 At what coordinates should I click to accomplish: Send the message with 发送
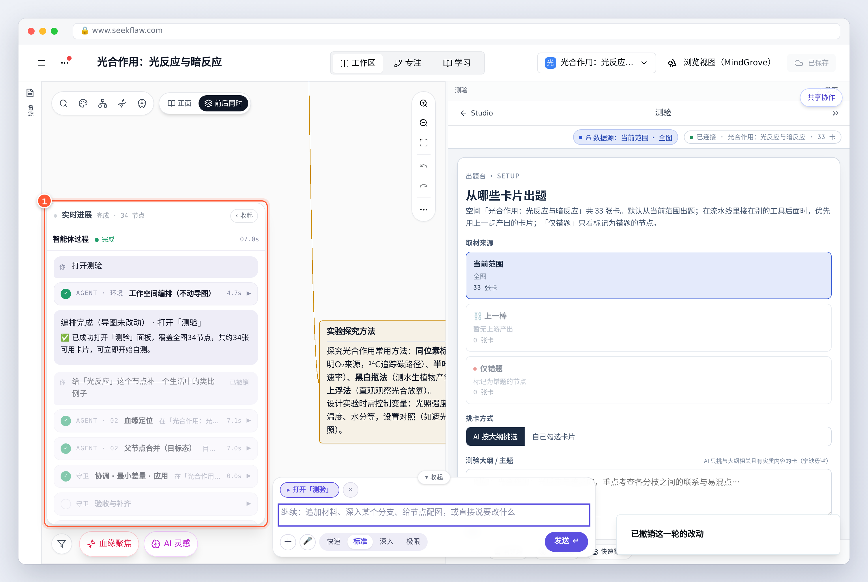(x=566, y=541)
